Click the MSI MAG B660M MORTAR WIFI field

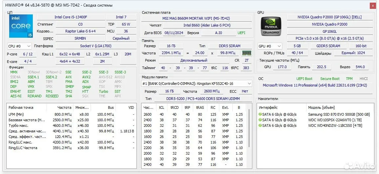196,18
